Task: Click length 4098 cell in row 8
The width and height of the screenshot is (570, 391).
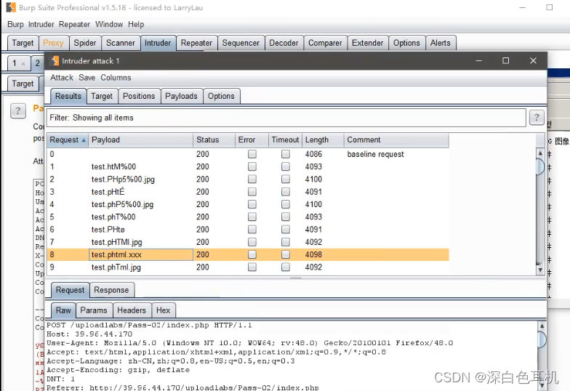Action: [x=323, y=254]
